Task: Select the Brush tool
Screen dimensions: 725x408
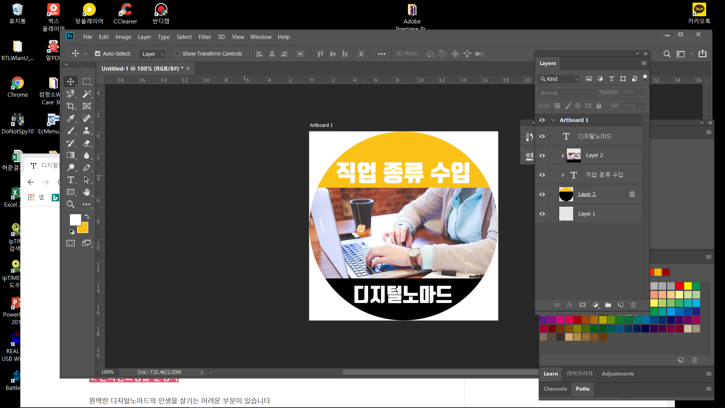Action: coord(71,131)
